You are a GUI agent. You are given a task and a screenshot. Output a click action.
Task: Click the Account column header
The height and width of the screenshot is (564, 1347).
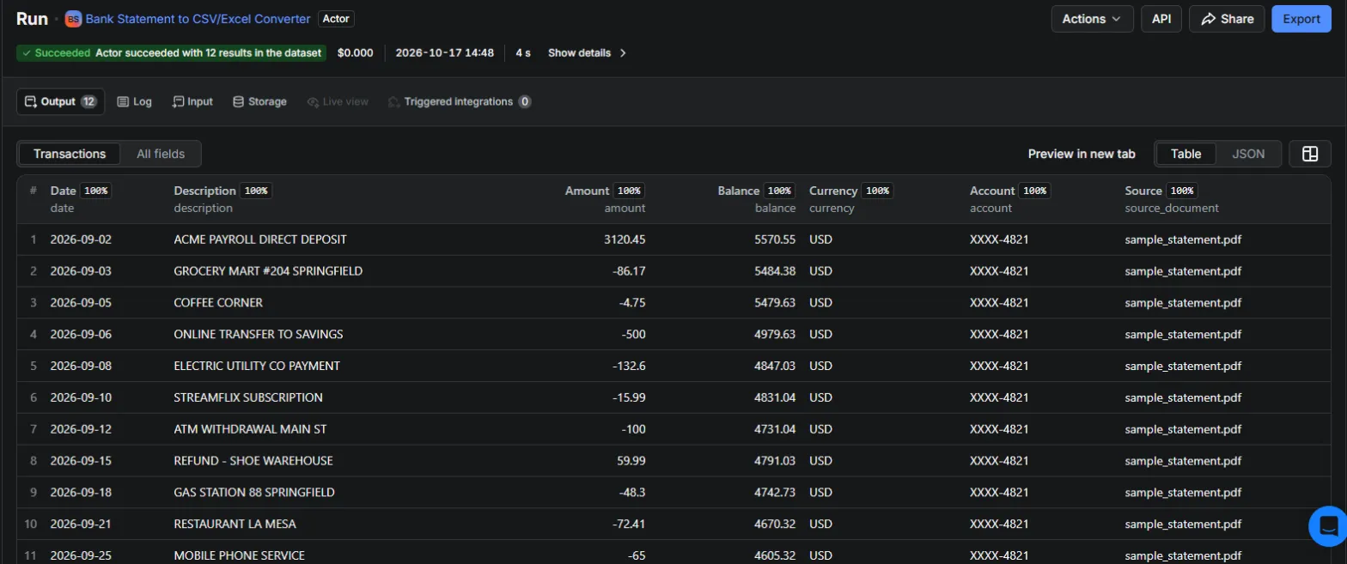[x=992, y=191]
